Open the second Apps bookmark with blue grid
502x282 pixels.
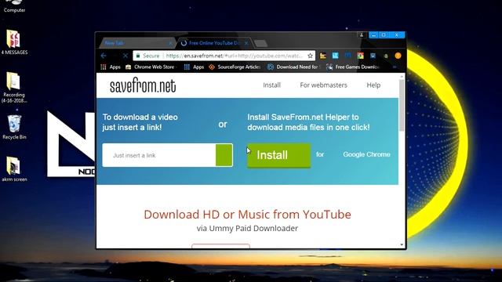(194, 67)
